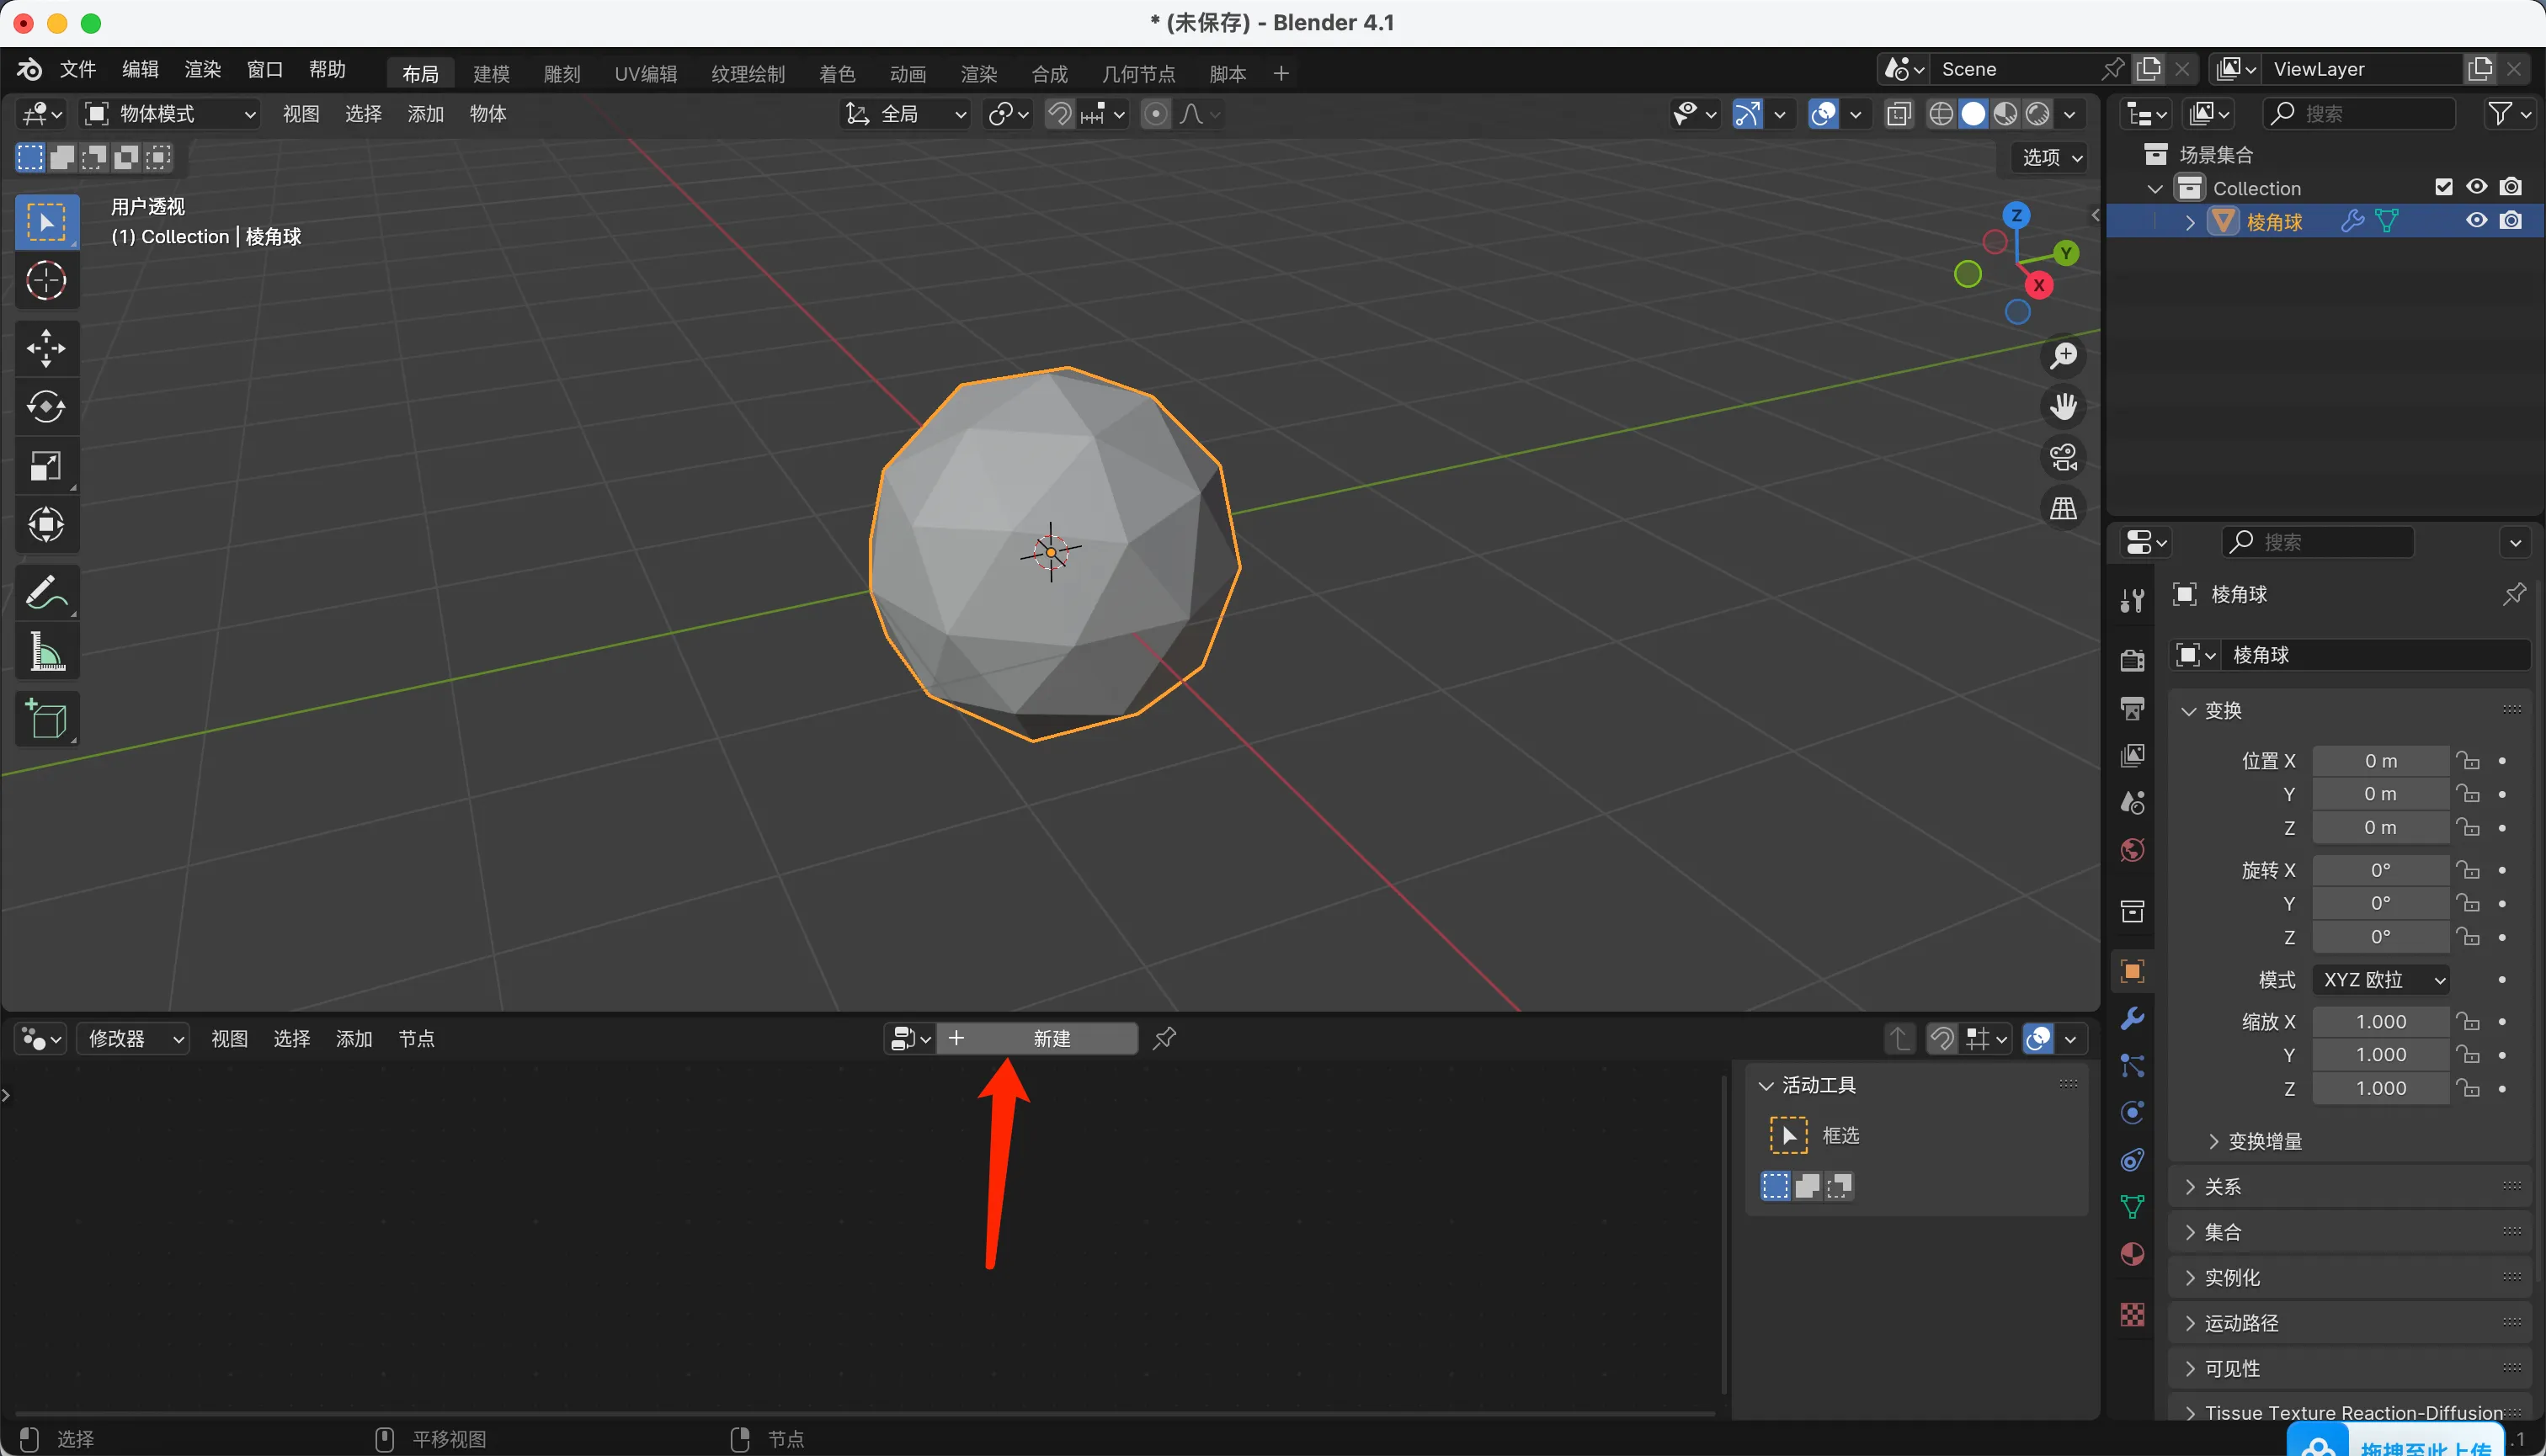
Task: Toggle camera view in the viewport
Action: click(2063, 458)
